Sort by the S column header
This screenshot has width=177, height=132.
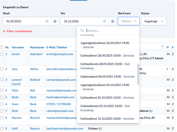click(x=173, y=47)
